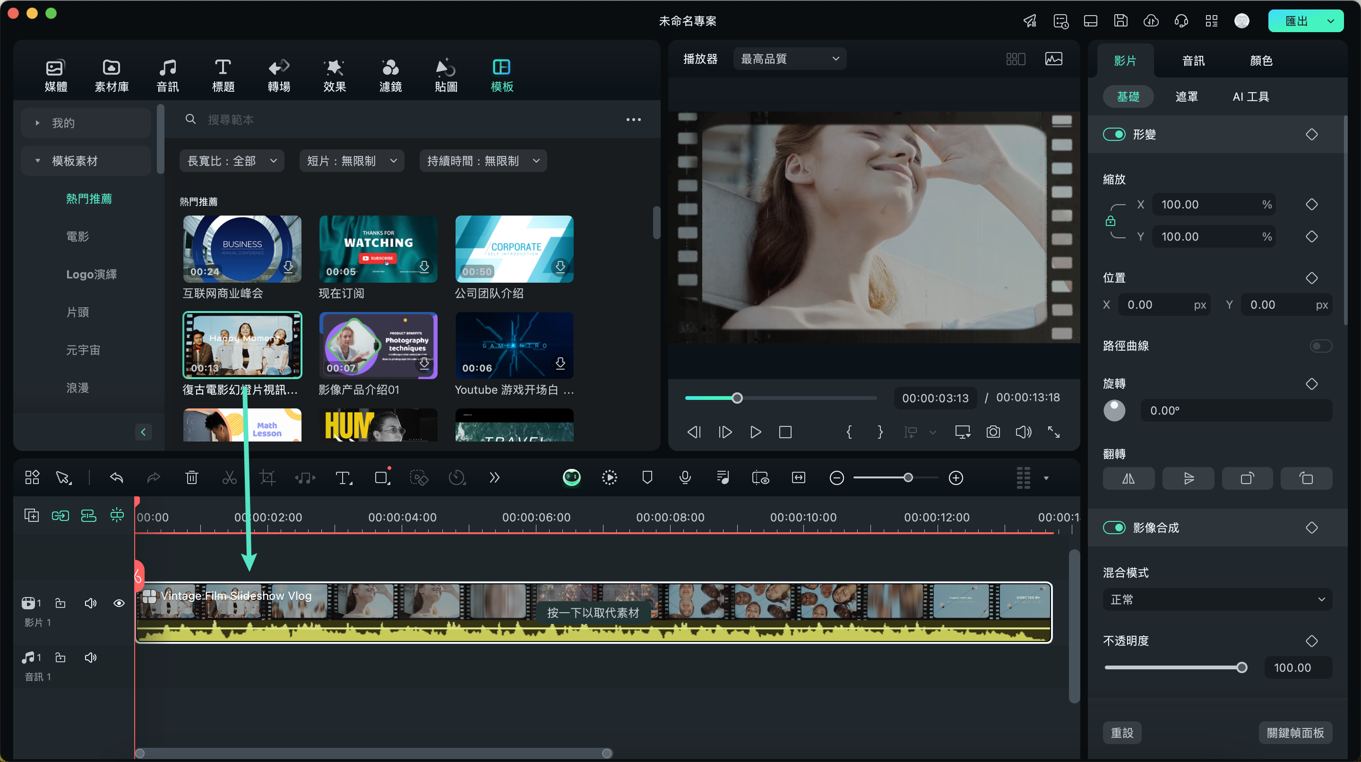Open the 貼圖 stickers panel
Image resolution: width=1361 pixels, height=762 pixels.
pyautogui.click(x=446, y=76)
